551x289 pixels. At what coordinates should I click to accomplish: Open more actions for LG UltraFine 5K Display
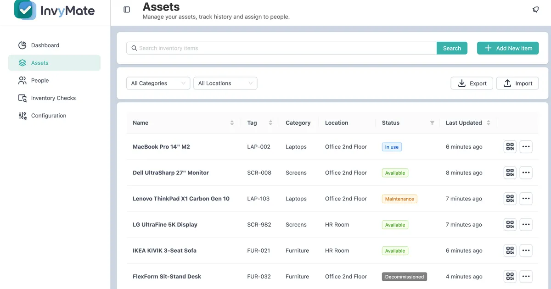coord(526,225)
